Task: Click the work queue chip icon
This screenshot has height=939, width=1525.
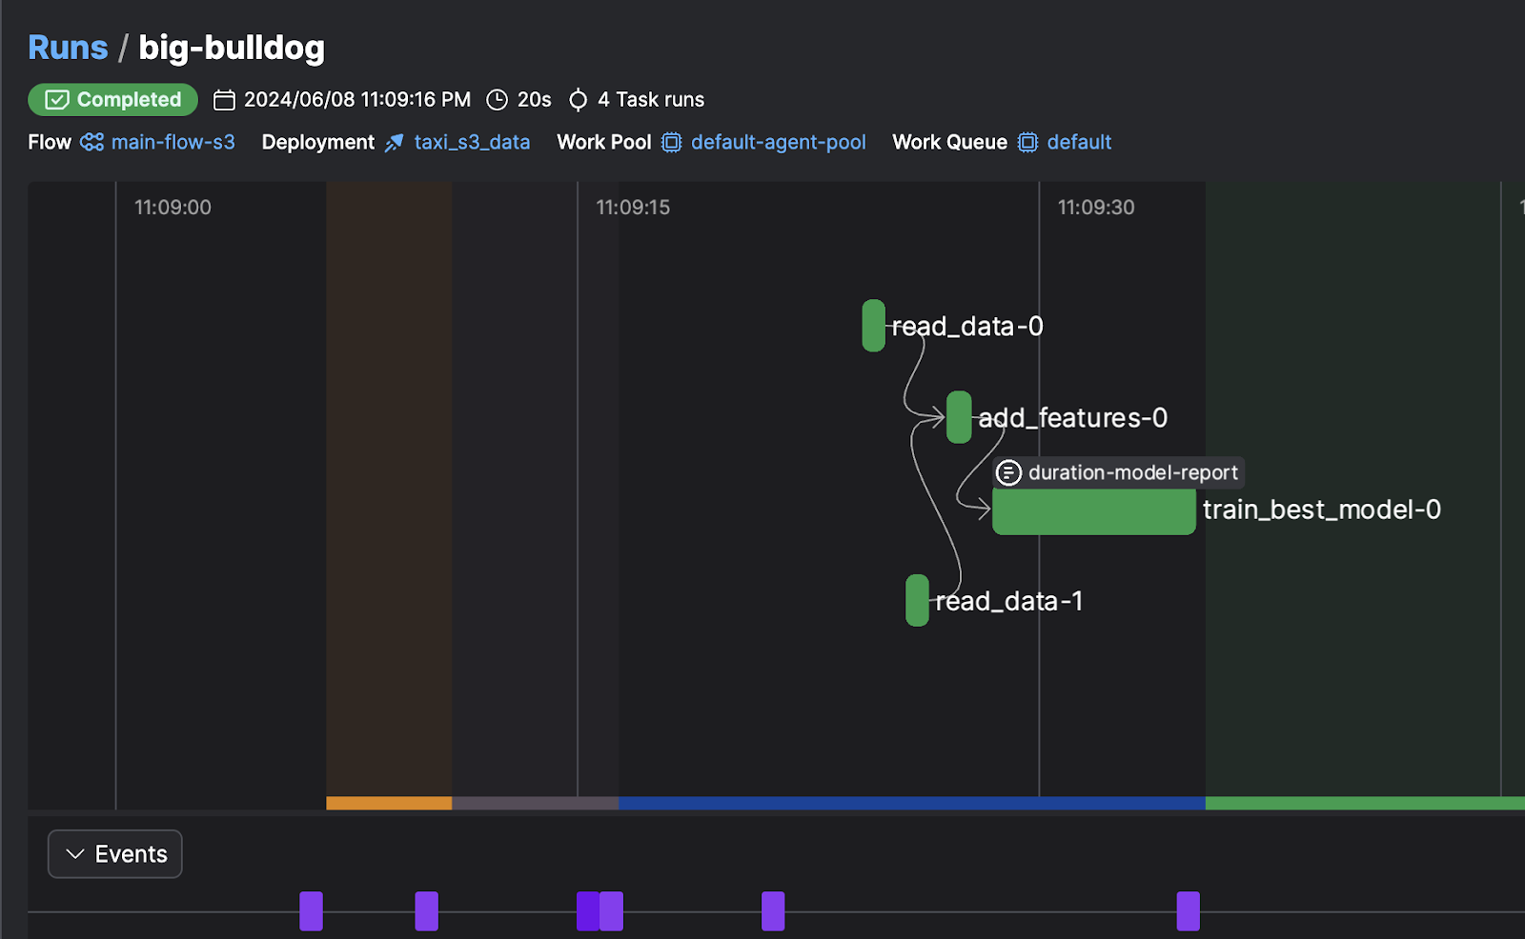Action: tap(1027, 143)
